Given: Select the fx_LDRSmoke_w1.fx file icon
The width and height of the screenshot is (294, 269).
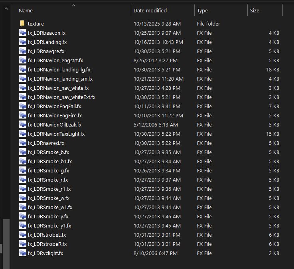Looking at the screenshot, I should [23, 207].
